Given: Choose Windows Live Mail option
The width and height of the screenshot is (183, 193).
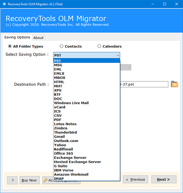Looking at the screenshot, I should 87,103.
